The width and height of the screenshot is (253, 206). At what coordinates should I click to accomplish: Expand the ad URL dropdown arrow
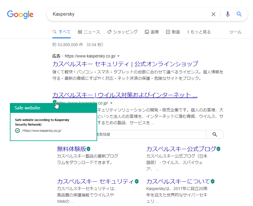click(118, 56)
